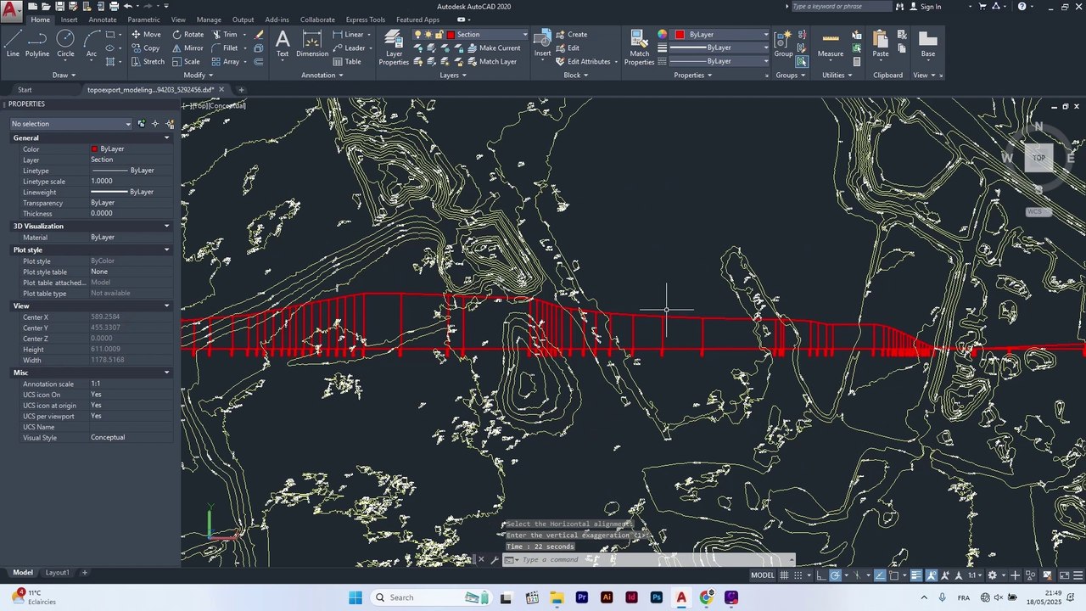The height and width of the screenshot is (611, 1086).
Task: Activate the Mirror command
Action: pos(188,48)
